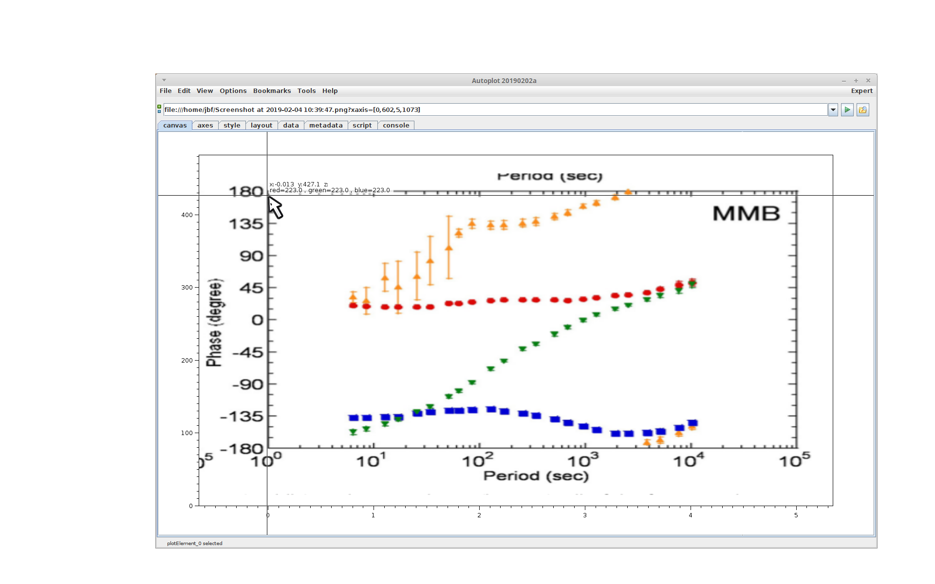
Task: Switch to the canvas tab
Action: tap(175, 126)
